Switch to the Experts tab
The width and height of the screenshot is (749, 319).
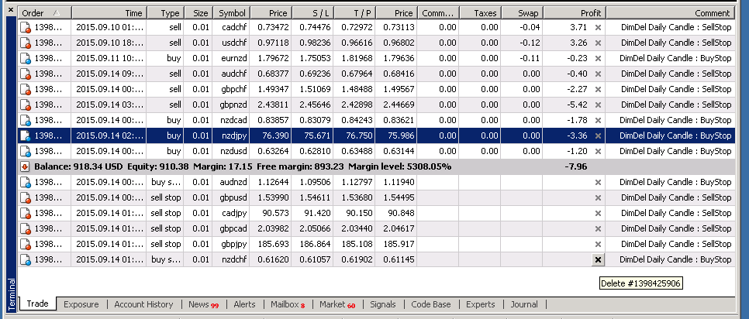[x=481, y=304]
